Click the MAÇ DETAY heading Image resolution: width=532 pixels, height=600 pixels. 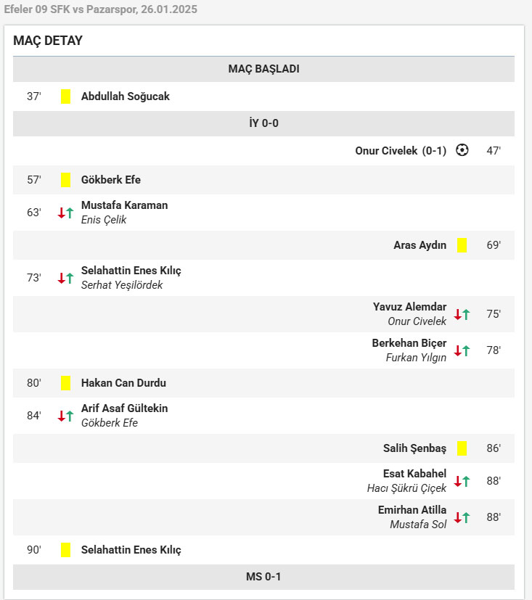coord(48,41)
